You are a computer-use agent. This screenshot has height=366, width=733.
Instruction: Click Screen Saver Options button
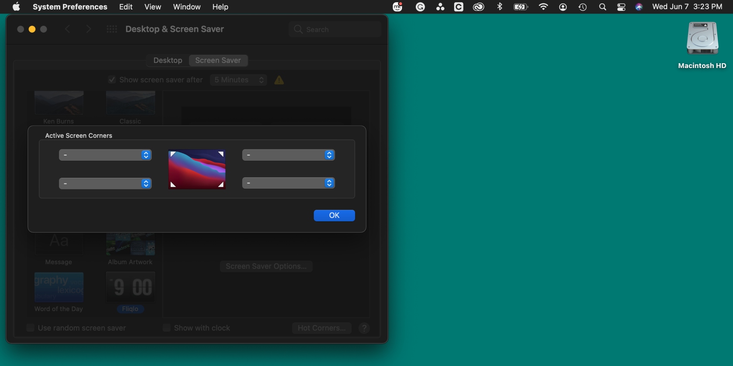click(266, 266)
